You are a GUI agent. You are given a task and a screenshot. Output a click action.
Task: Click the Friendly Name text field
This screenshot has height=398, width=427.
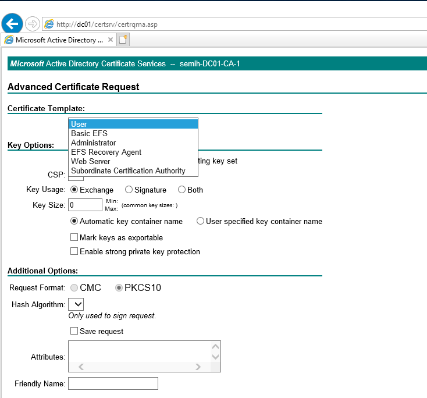point(113,383)
